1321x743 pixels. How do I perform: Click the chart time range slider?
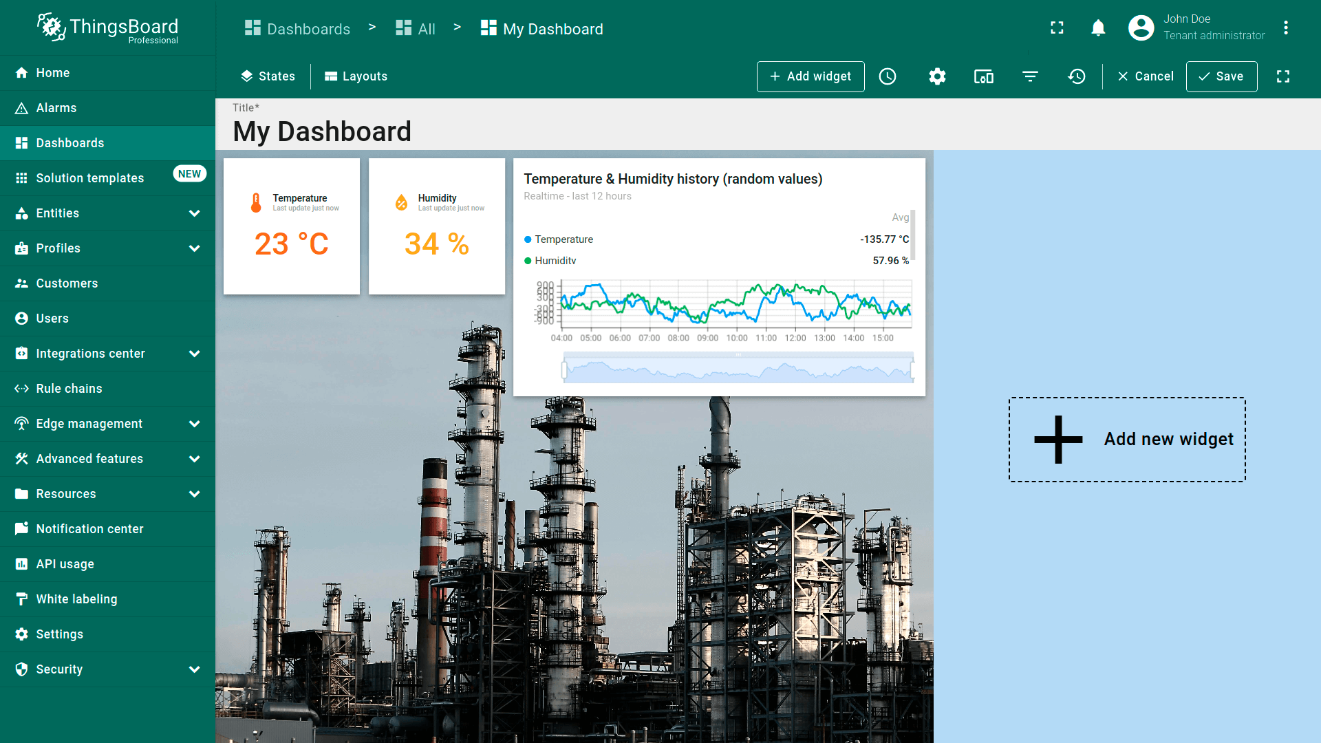click(738, 369)
